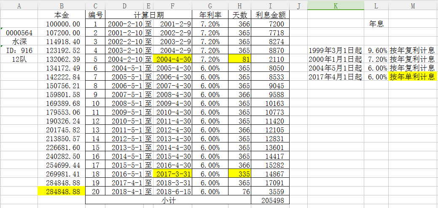Select the subtotal value 205498 cell
438x208 pixels.
pyautogui.click(x=270, y=200)
